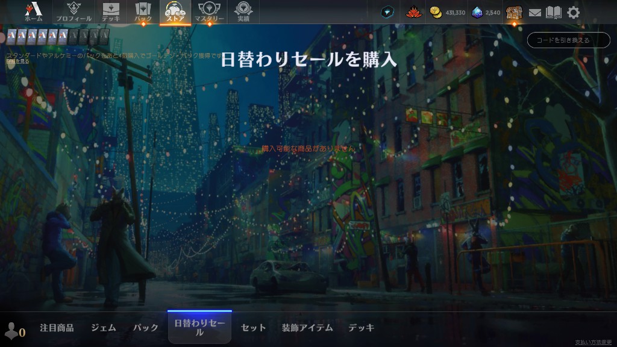Open the マスタリー mastery tab
The width and height of the screenshot is (617, 347).
(209, 11)
